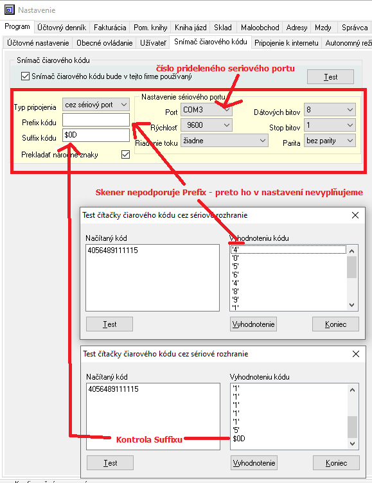Click scroll down arrow in upper Vyhodnoteniu list

coord(351,305)
